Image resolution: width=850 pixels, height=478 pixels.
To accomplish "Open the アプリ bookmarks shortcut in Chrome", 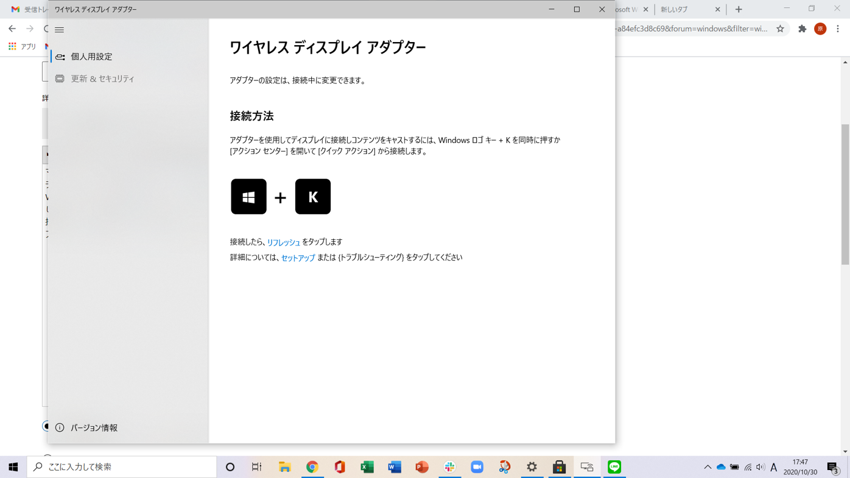I will click(23, 46).
